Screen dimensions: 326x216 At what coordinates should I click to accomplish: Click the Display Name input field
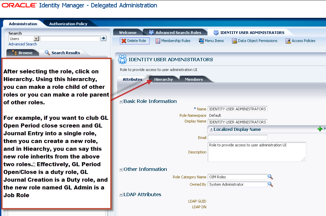237,122
